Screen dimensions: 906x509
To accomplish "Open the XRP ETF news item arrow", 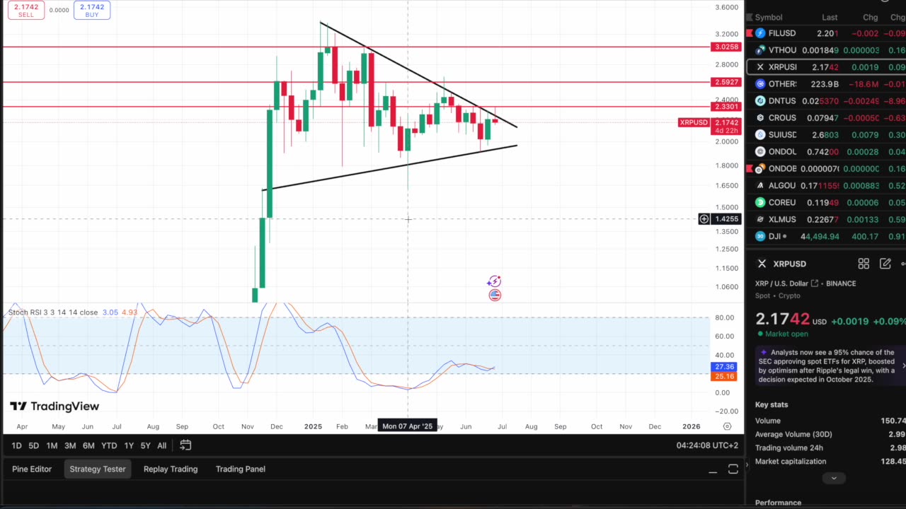I will [903, 365].
